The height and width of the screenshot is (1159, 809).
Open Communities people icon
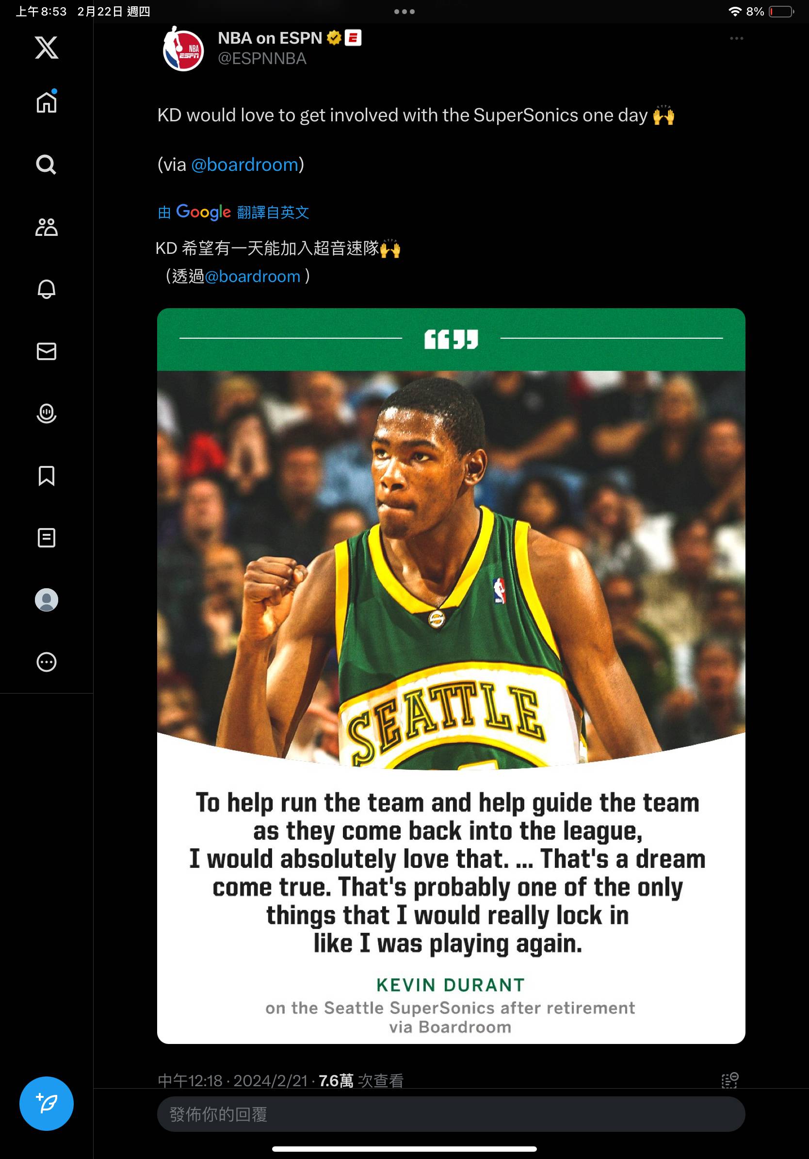47,227
